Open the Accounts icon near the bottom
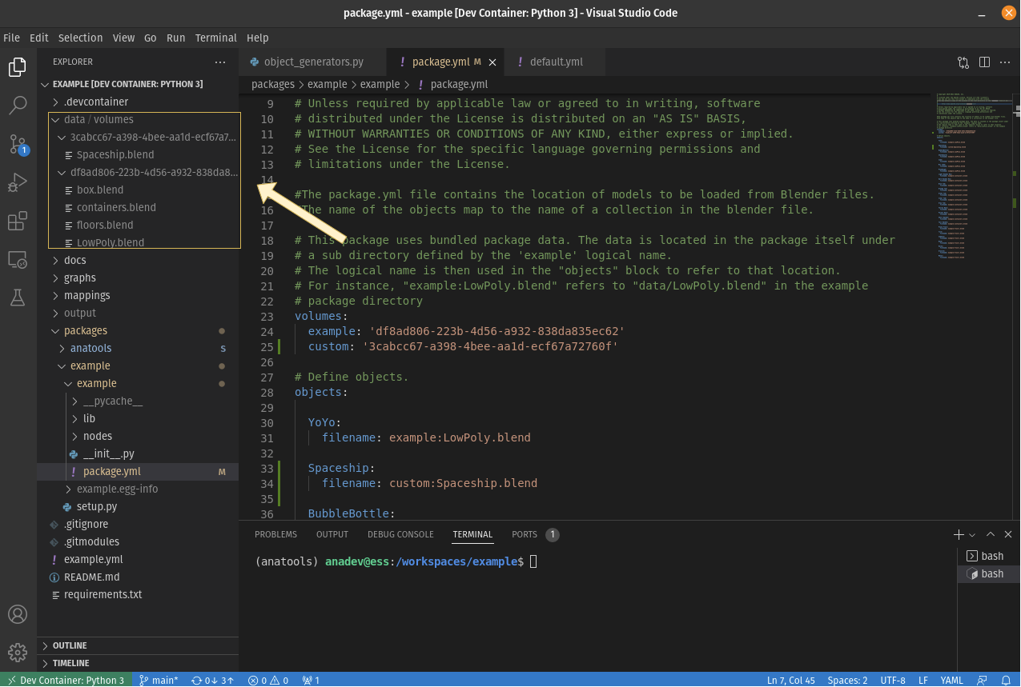This screenshot has width=1021, height=687. click(x=18, y=613)
